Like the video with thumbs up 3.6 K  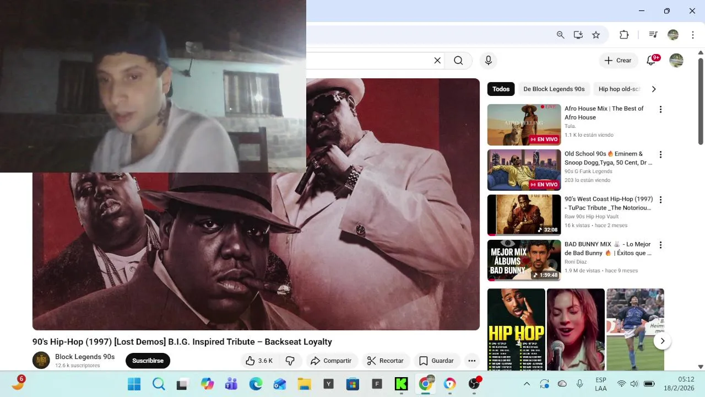click(259, 361)
